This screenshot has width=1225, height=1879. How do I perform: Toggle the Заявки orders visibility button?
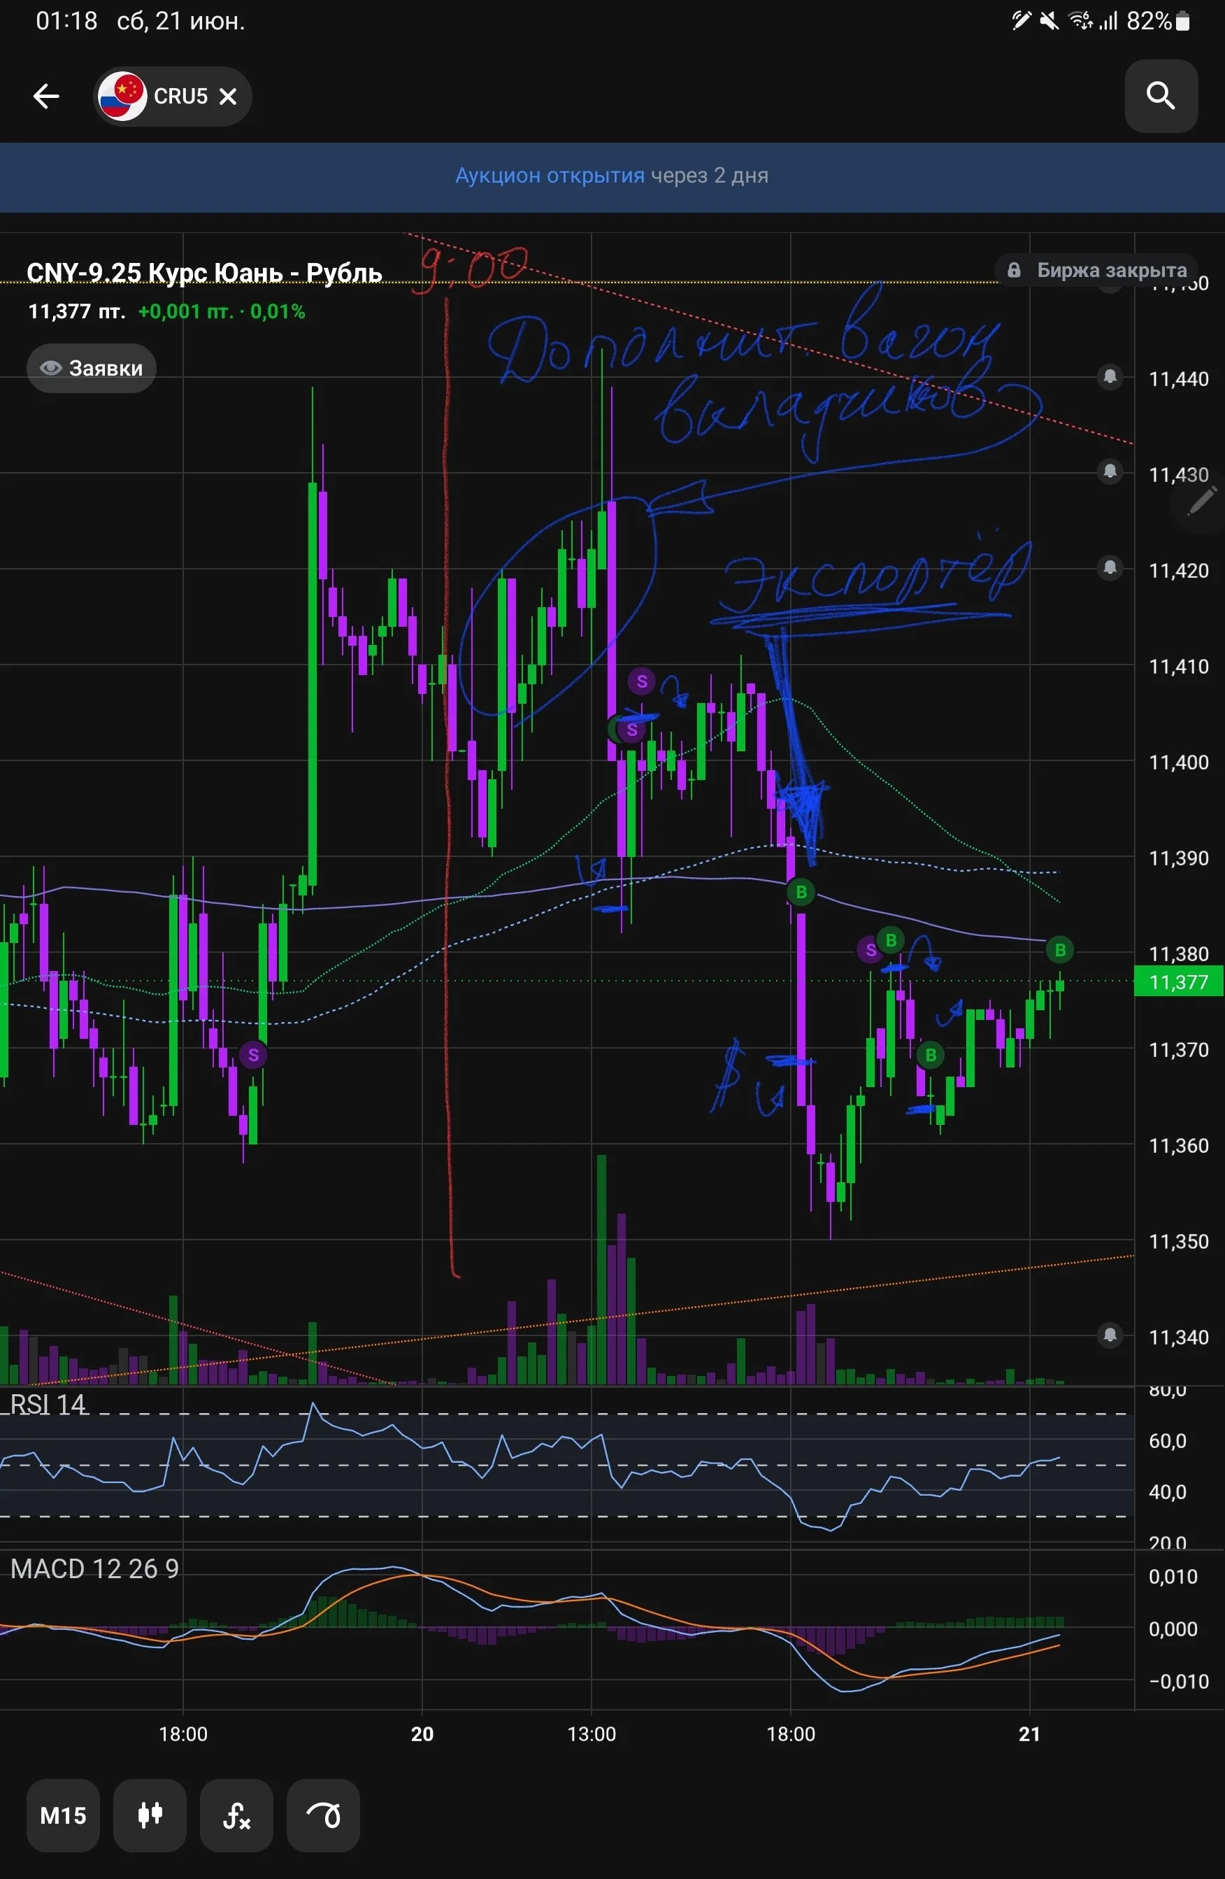pos(92,368)
